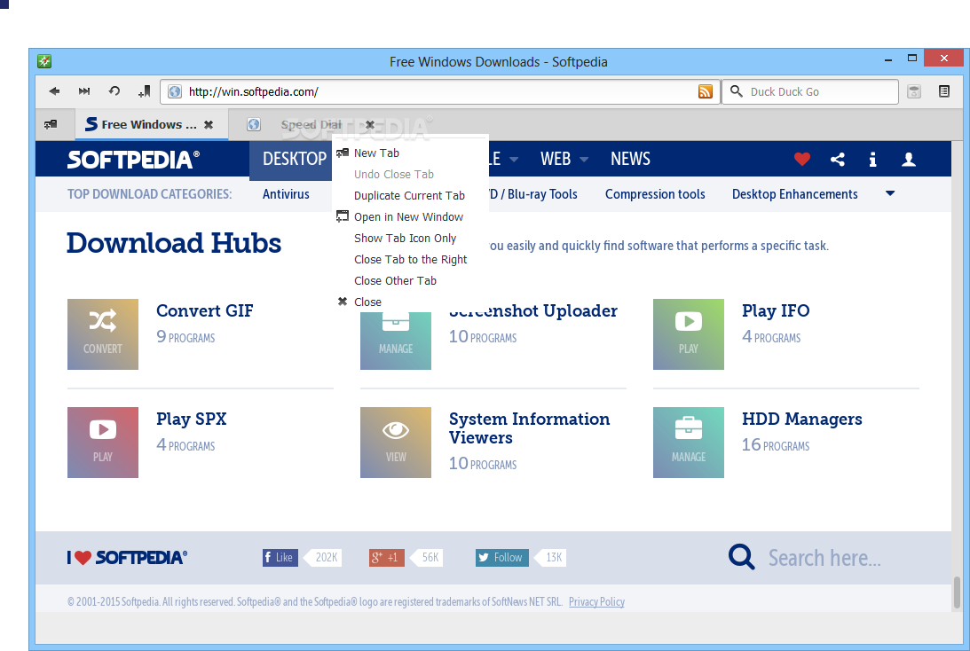Image resolution: width=970 pixels, height=651 pixels.
Task: Click the Search here footer field
Action: (824, 558)
